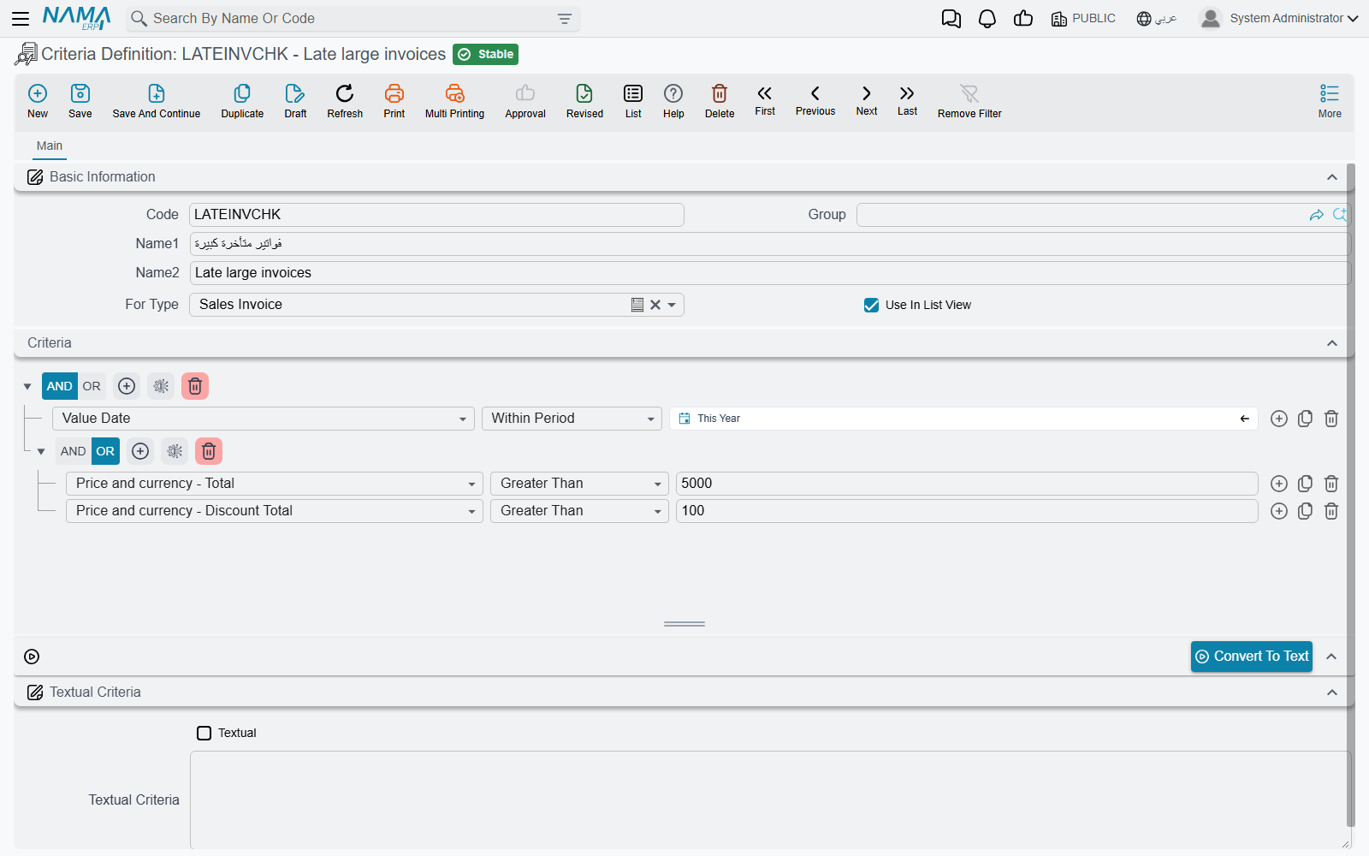Collapse the top criteria group tree
The image size is (1369, 856).
coord(27,387)
